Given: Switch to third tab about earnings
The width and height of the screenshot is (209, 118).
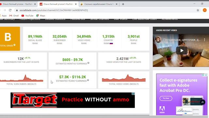Looking at the screenshot, I should [x=99, y=4].
